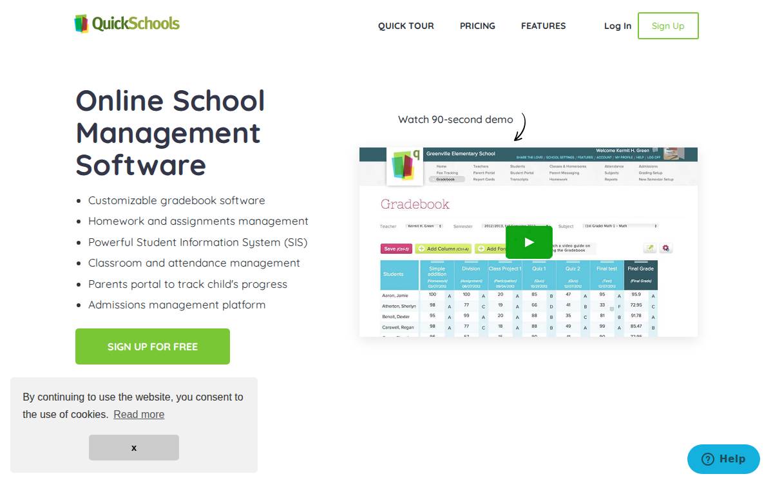Screen dimensions: 773x483
Task: Click the Classroom and attendance management bullet
Action: pyautogui.click(x=194, y=263)
